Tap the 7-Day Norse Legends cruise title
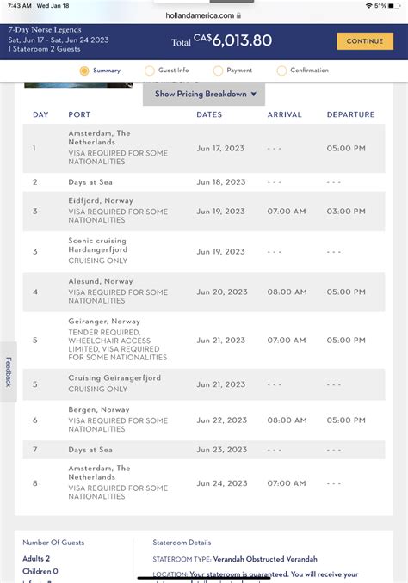Image resolution: width=408 pixels, height=583 pixels. 45,30
